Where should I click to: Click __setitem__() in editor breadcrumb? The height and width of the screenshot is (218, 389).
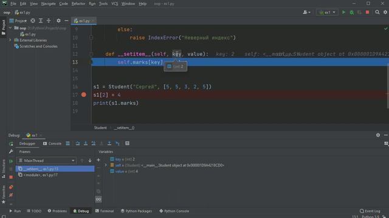124,128
